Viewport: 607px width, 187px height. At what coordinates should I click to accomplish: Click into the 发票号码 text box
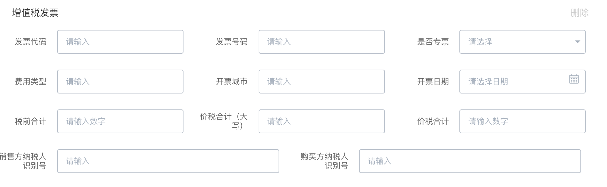coord(321,42)
